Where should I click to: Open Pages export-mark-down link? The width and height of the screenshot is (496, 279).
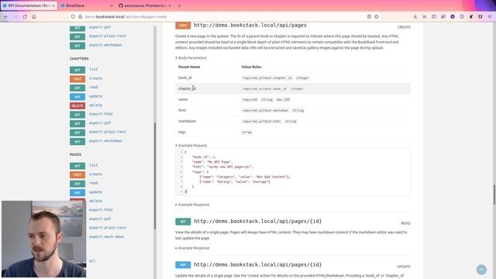[x=107, y=237]
